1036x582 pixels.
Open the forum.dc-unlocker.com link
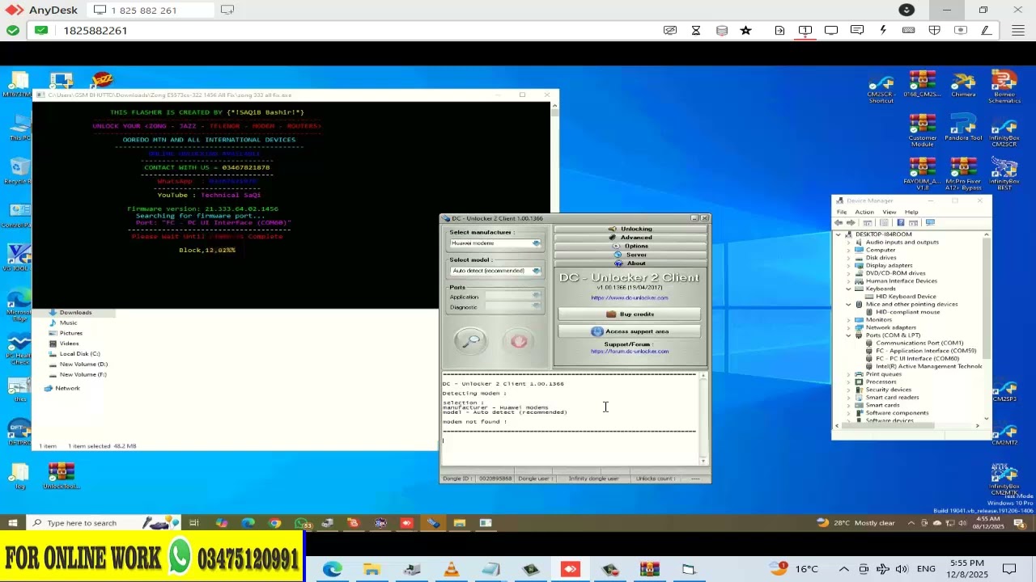click(x=630, y=352)
